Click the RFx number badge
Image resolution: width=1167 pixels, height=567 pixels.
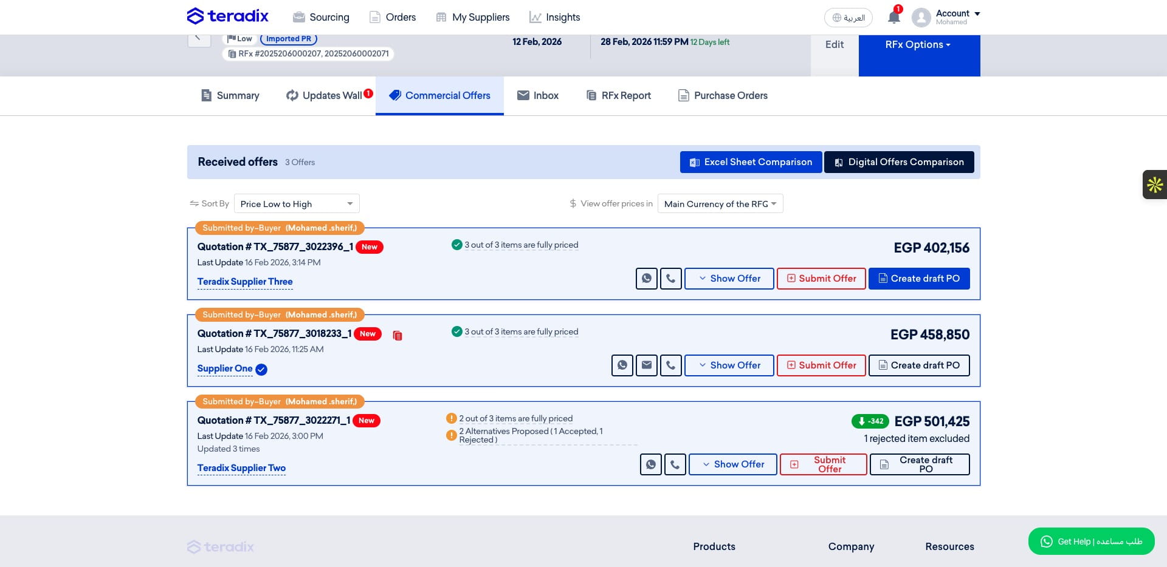(308, 54)
